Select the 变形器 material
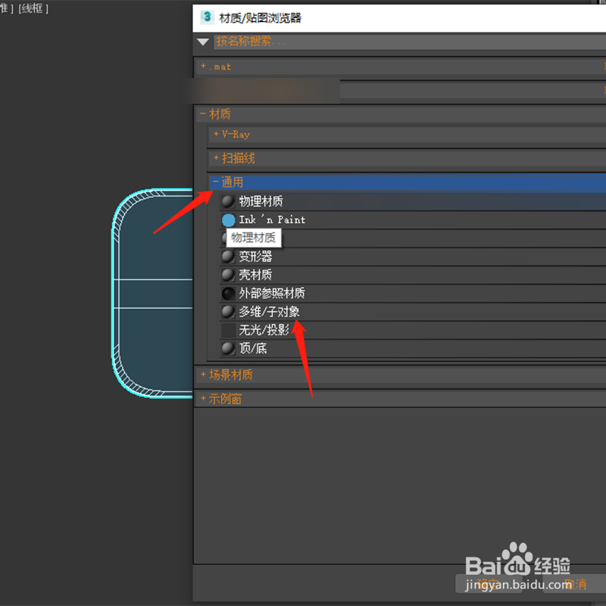 point(413,257)
